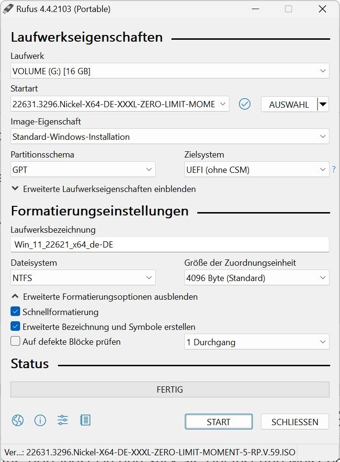Screen dimensions: 340x462
Task: Show the About info icon
Action: point(40,420)
